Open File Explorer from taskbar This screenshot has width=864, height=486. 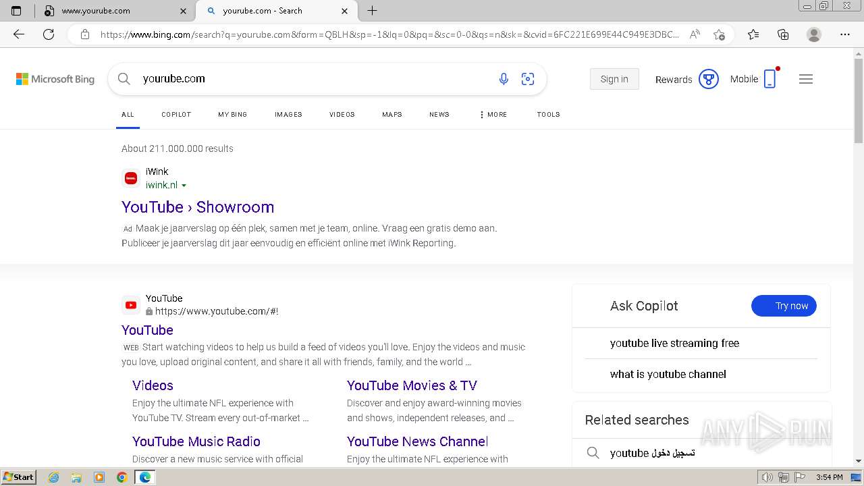click(x=76, y=477)
